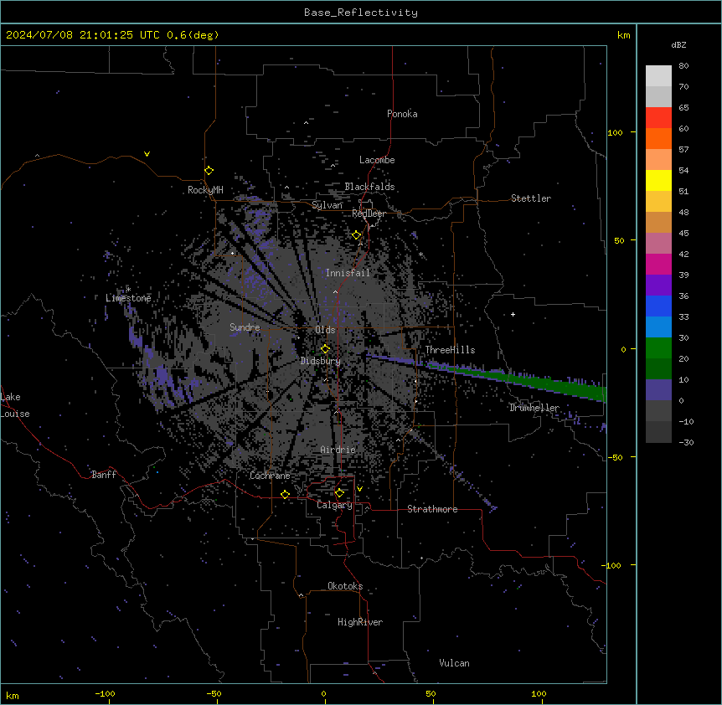Click the Cochrane city label
The width and height of the screenshot is (722, 705).
click(270, 476)
